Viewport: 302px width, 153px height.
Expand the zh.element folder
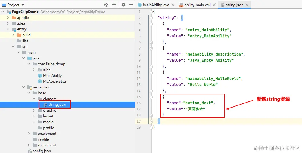[x=29, y=145]
